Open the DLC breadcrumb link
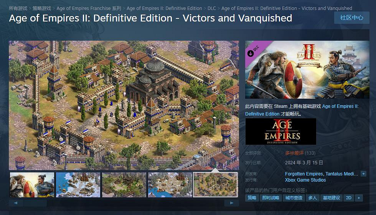 211,8
